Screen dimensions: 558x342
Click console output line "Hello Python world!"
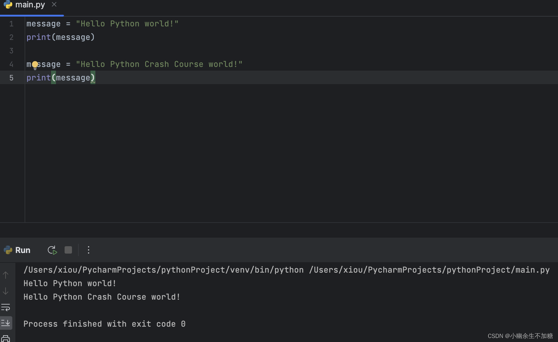tap(70, 283)
